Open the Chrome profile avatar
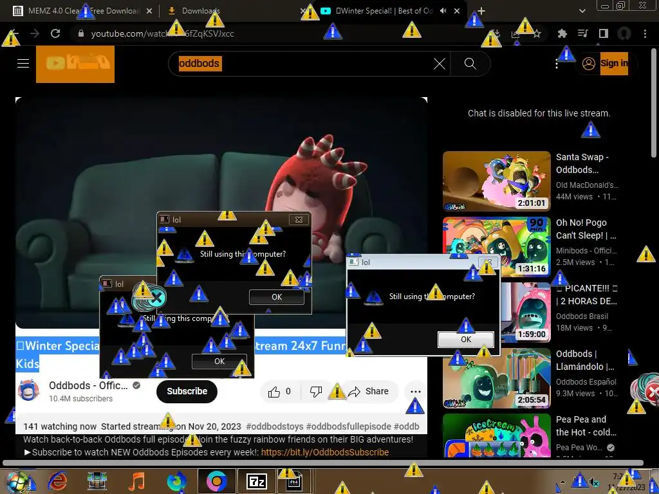 pos(624,33)
